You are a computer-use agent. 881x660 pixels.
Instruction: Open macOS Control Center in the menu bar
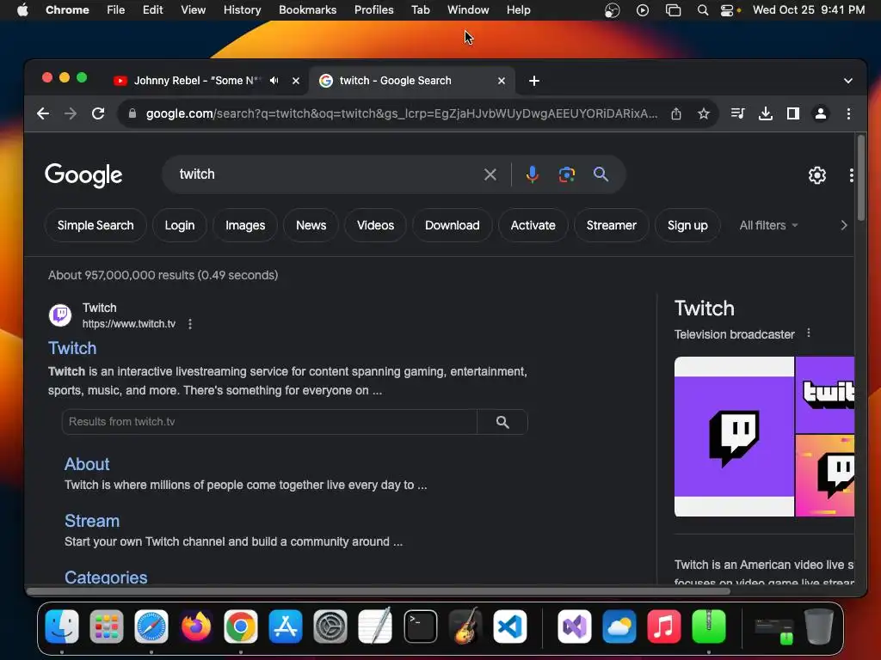727,10
